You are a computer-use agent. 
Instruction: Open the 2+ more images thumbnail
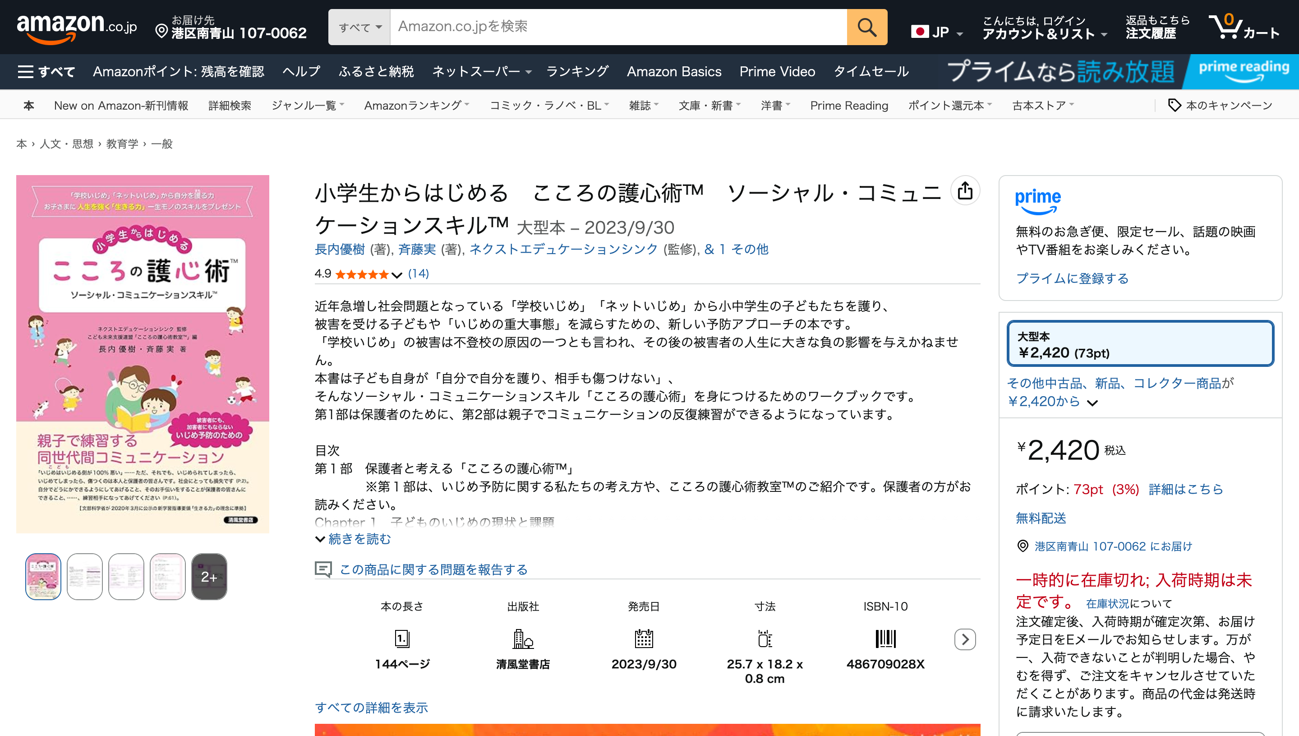click(x=209, y=576)
